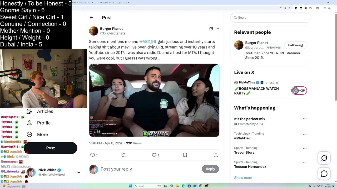The image size is (337, 189).
Task: Click the post timestamp 5:48 PM
Action: (96, 143)
